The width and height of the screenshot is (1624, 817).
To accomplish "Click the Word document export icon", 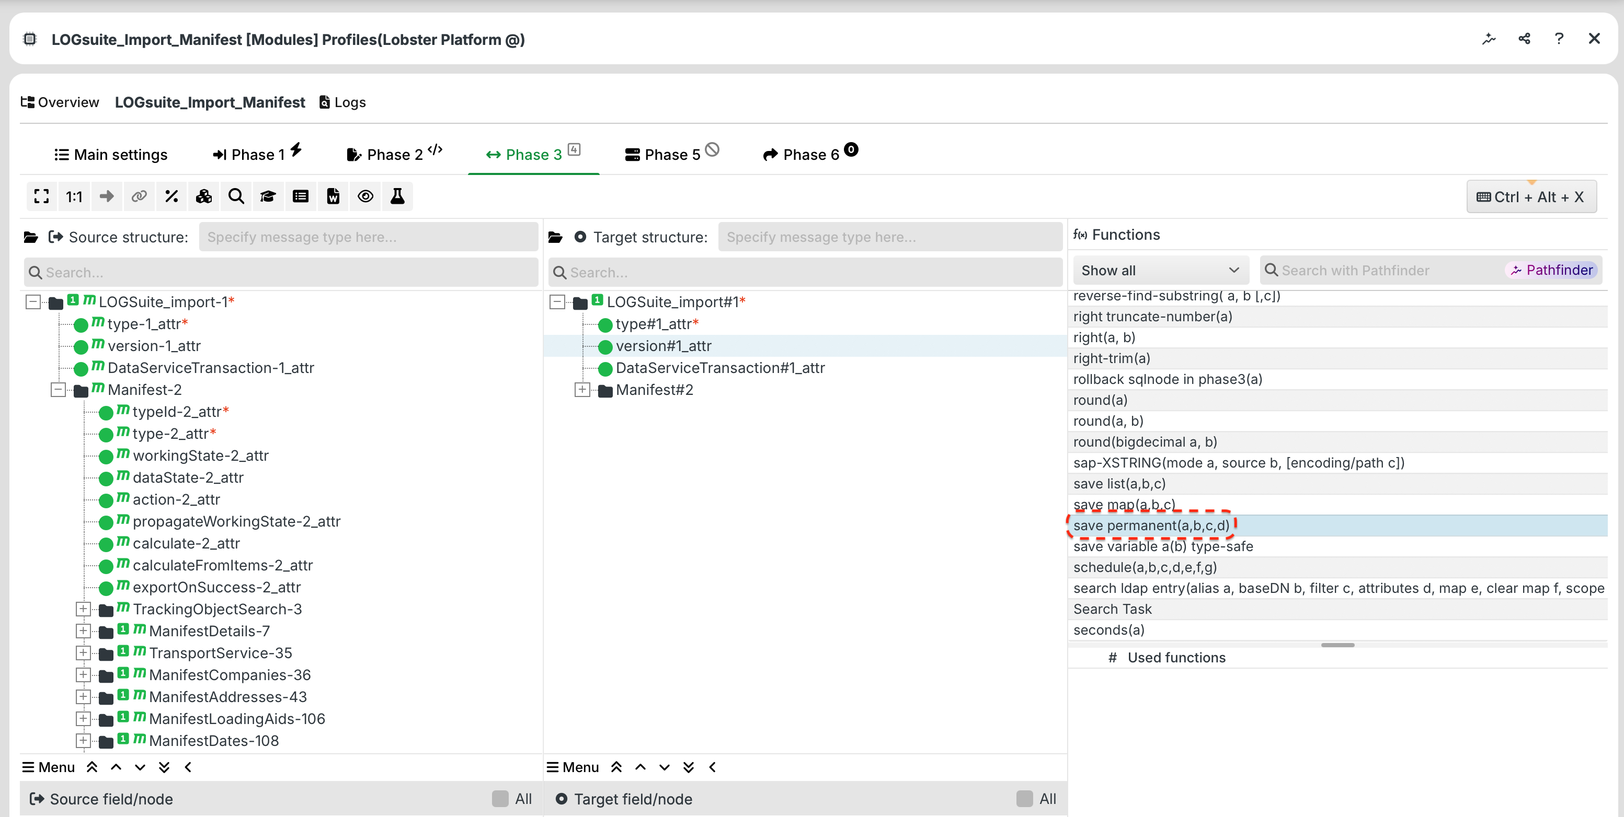I will pos(333,196).
